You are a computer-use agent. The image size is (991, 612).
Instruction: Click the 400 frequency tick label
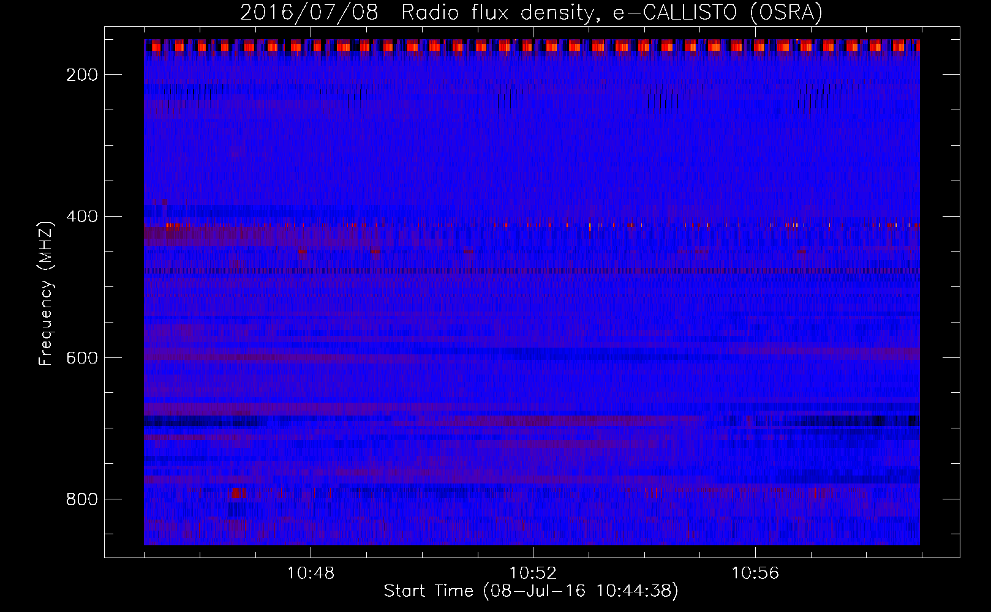tap(82, 217)
